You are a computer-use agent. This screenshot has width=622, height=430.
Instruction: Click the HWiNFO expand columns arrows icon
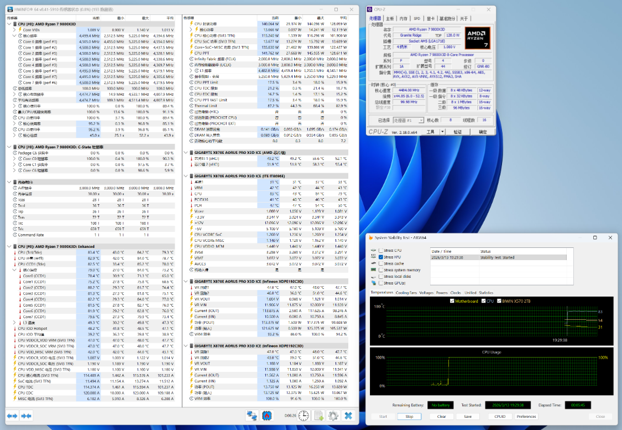12,416
